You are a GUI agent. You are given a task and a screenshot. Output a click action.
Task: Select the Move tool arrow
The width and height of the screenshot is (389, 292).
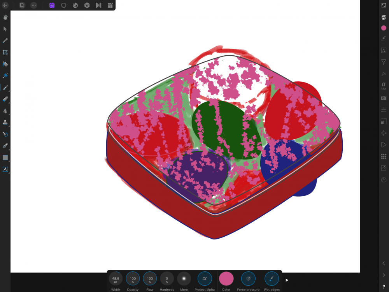pyautogui.click(x=5, y=29)
